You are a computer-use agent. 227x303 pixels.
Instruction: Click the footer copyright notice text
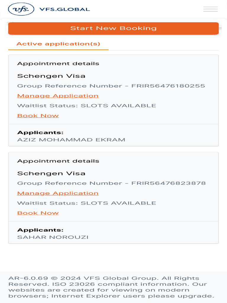point(112,287)
